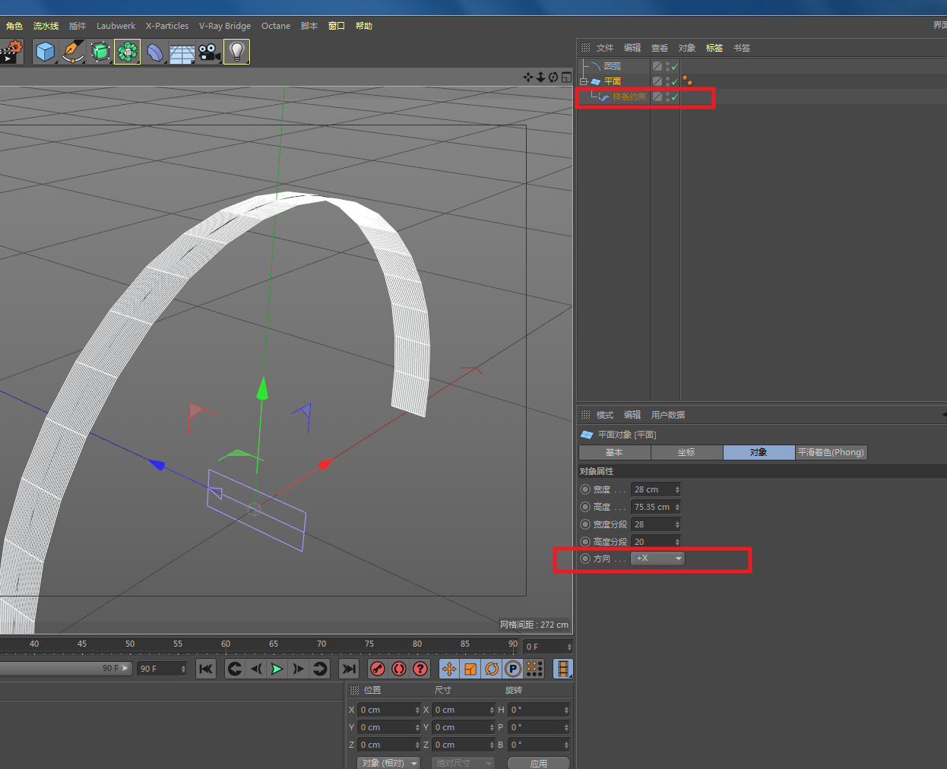Screen dimensions: 947x769
Task: Toggle visibility dots for 平面 object
Action: 667,81
